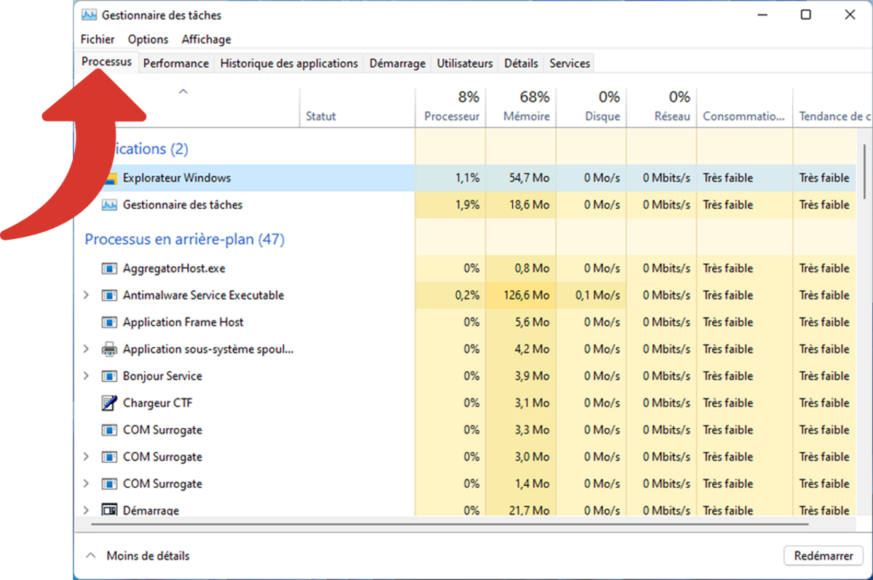Click the AggregatorHost.exe process icon

coord(109,268)
